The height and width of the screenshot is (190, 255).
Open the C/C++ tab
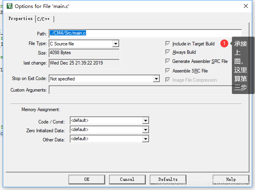[45, 19]
